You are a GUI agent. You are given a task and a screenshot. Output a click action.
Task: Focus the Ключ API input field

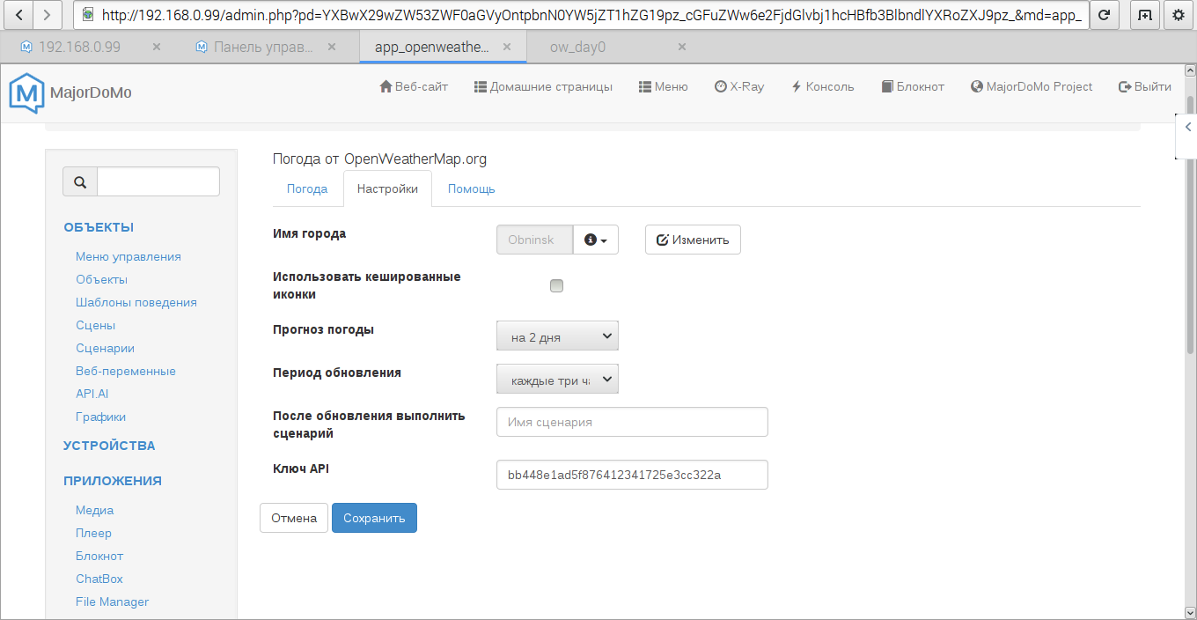(x=632, y=475)
